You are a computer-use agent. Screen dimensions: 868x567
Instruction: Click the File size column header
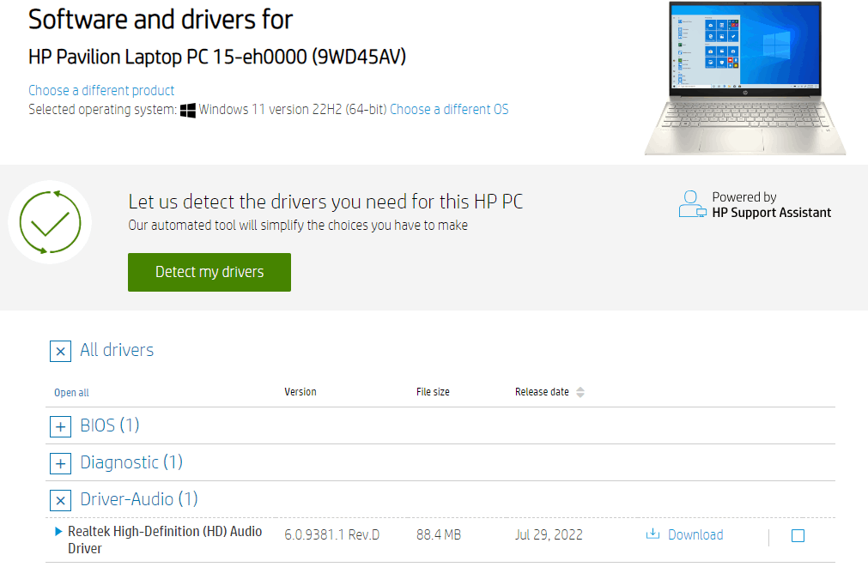tap(433, 392)
